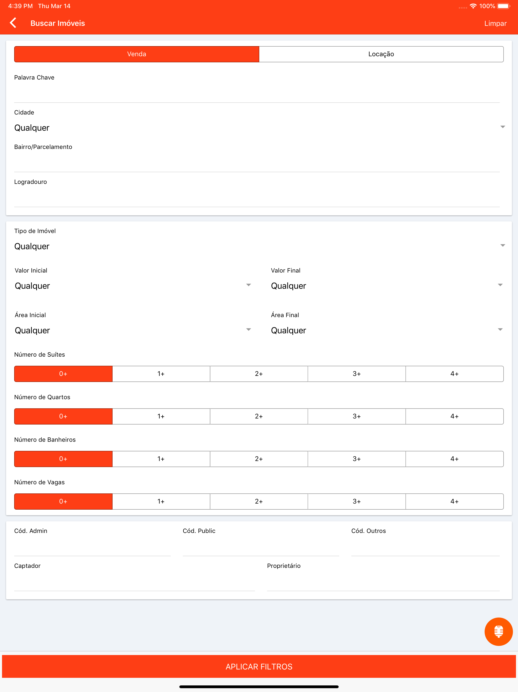Apply filters with APLICAR FILTROS button
518x692 pixels.
(259, 666)
